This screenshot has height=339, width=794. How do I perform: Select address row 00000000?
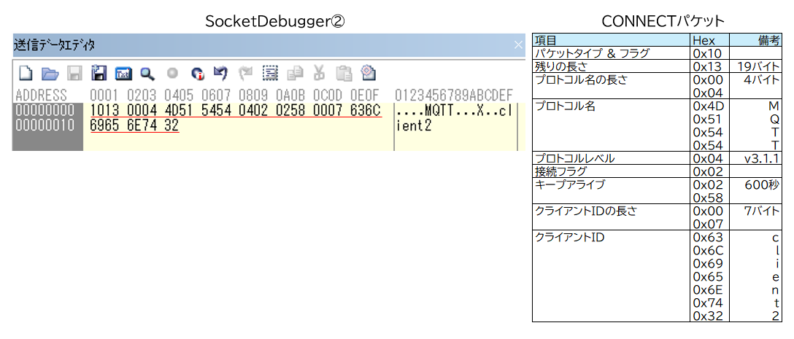pyautogui.click(x=45, y=110)
